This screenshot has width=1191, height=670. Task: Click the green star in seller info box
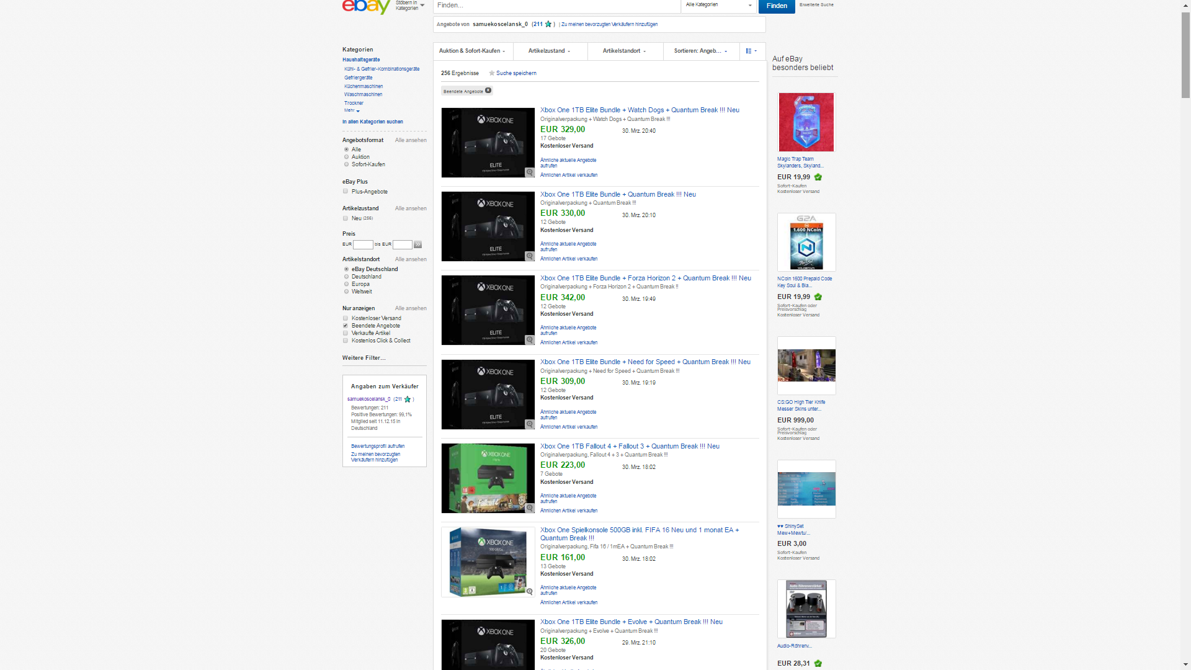pos(408,400)
